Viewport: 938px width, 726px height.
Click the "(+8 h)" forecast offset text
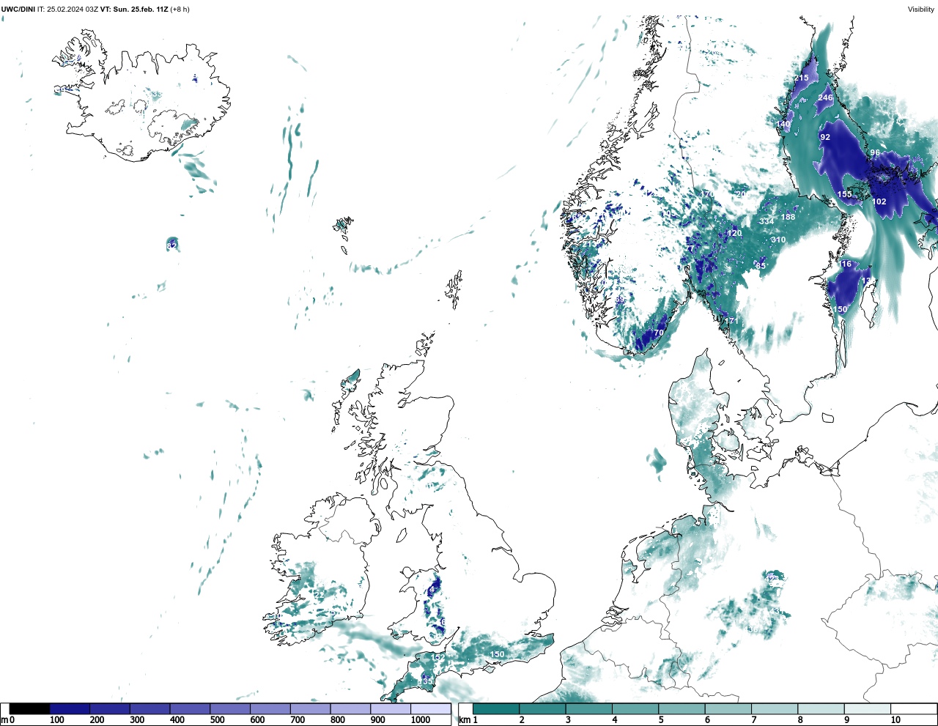click(x=180, y=10)
